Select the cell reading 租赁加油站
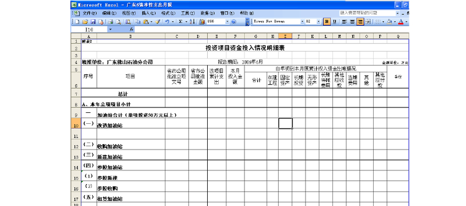This screenshot has height=206, width=466. pos(131,197)
